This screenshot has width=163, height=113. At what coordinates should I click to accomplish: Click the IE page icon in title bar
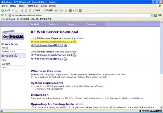point(2,2)
